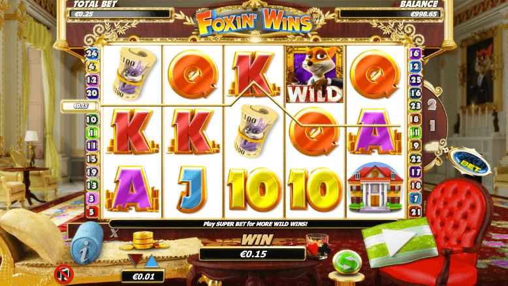This screenshot has width=508, height=286.
Task: Click the gold coin stack above coin value
Action: coord(143,242)
